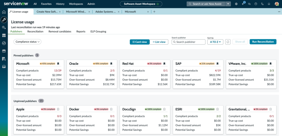The height and width of the screenshot is (136, 282).
Task: Open the calendar sidebar icon
Action: [x=4, y=51]
